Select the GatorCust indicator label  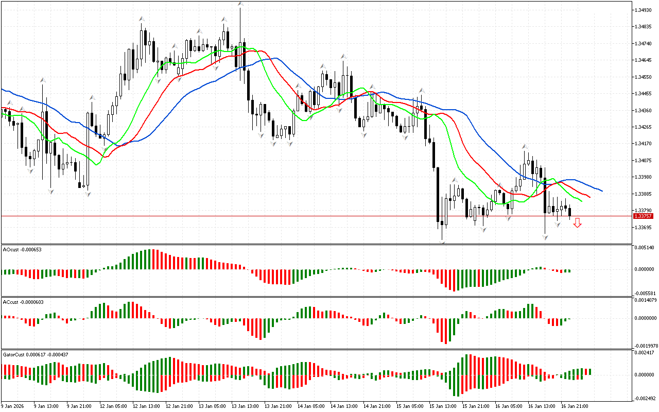[36, 355]
